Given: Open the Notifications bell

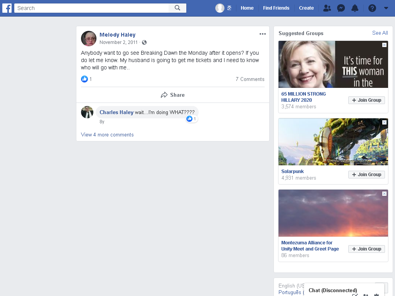Looking at the screenshot, I should [x=355, y=8].
